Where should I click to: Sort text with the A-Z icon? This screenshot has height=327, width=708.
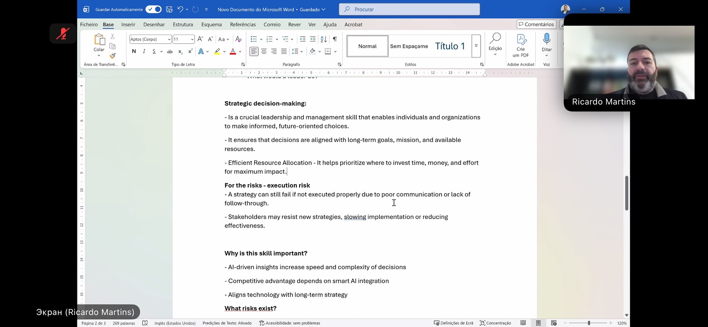(323, 39)
